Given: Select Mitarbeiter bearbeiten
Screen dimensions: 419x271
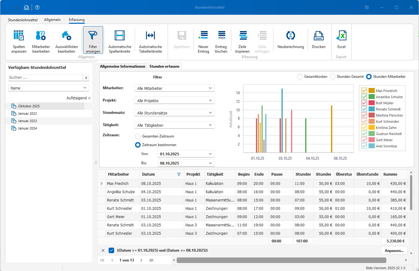Looking at the screenshot, I should (x=41, y=40).
